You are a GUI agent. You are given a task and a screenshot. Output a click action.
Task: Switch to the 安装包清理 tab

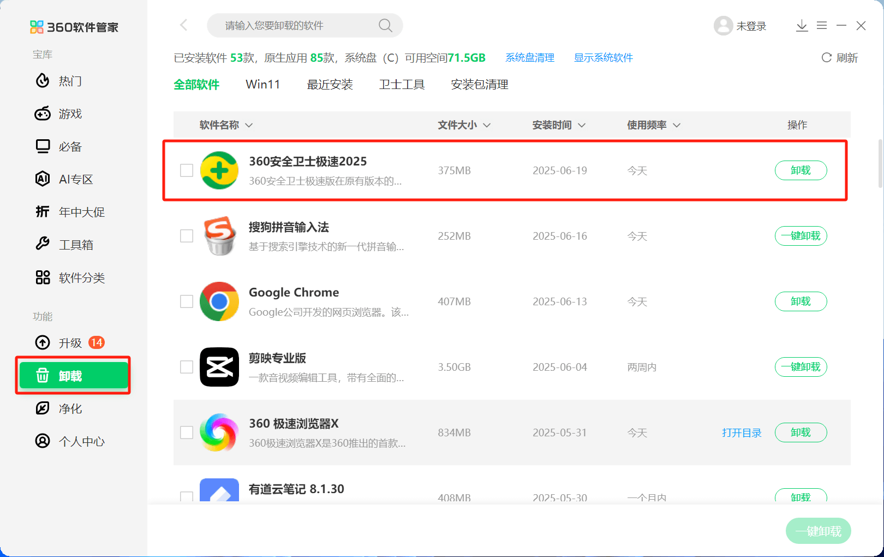pos(480,85)
